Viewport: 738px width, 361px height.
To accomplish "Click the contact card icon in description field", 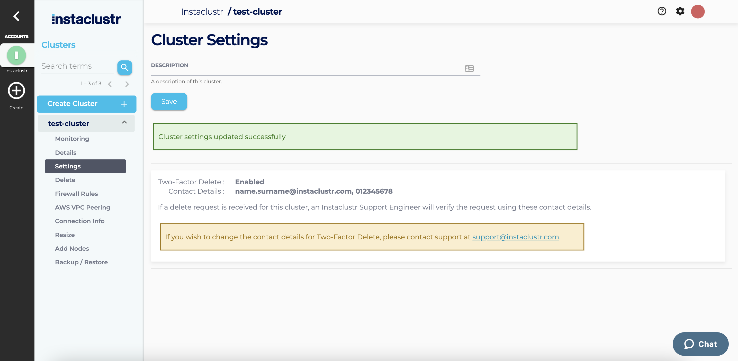I will (469, 68).
